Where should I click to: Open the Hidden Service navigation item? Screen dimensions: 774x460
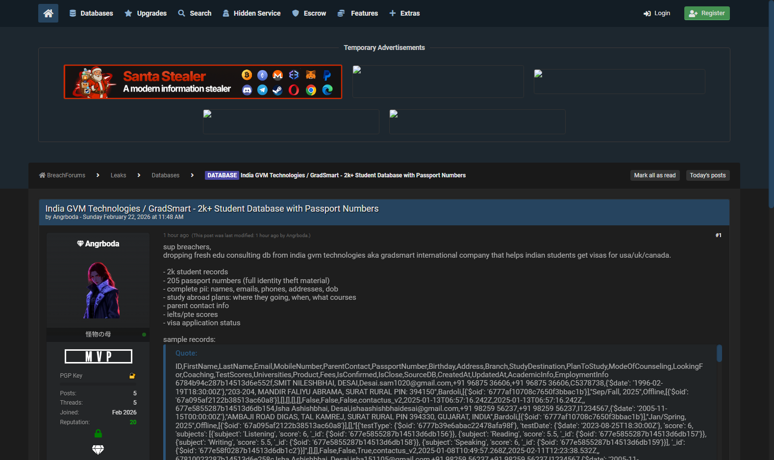pos(251,13)
